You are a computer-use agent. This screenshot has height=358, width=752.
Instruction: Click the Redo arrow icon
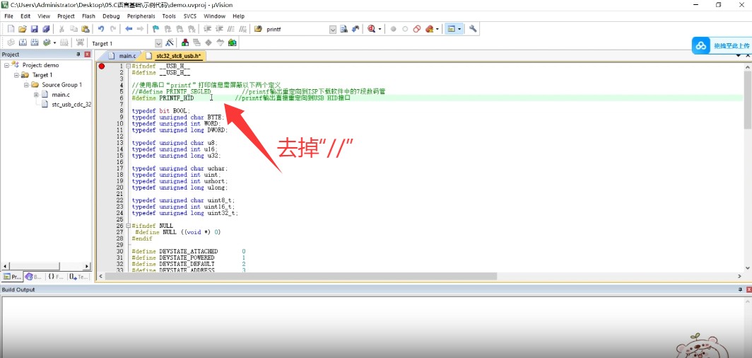point(113,29)
